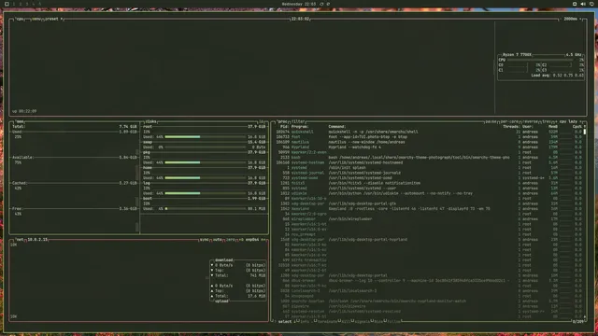The width and height of the screenshot is (598, 336).
Task: Select the wireplumber process row
Action: [428, 219]
